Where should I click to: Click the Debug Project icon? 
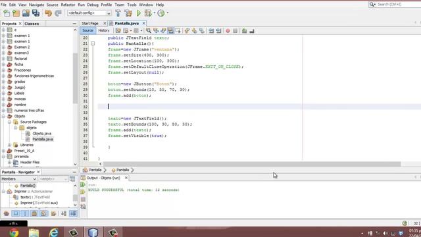[147, 13]
